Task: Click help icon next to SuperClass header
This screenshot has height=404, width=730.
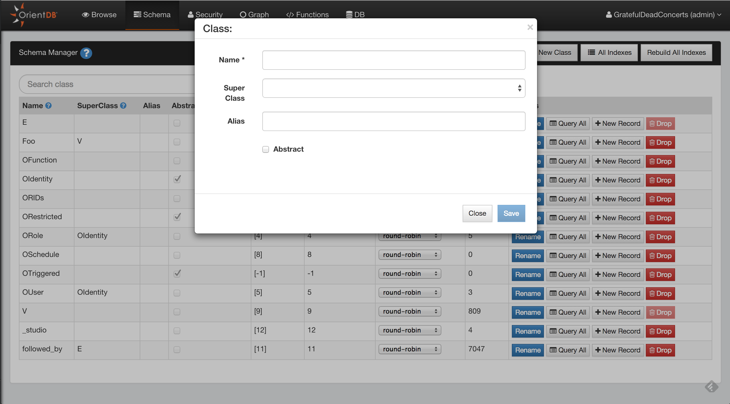Action: [x=123, y=106]
